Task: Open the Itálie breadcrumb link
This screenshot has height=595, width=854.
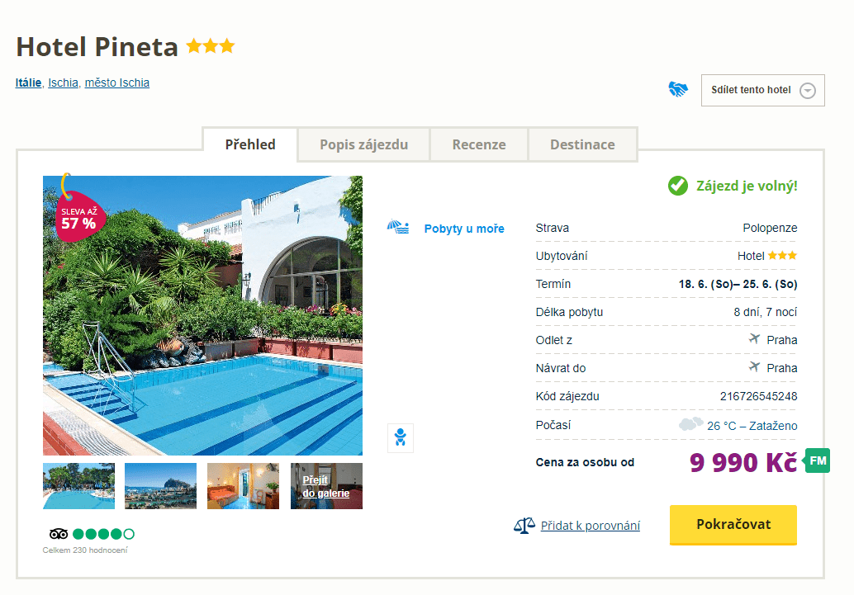Action: coord(28,83)
